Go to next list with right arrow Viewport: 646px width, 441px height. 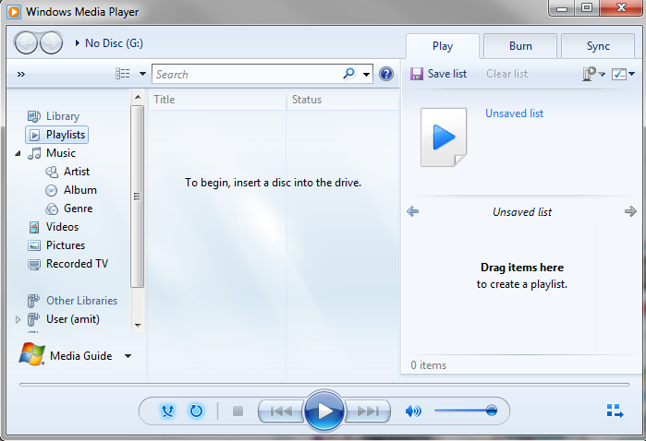pos(630,211)
